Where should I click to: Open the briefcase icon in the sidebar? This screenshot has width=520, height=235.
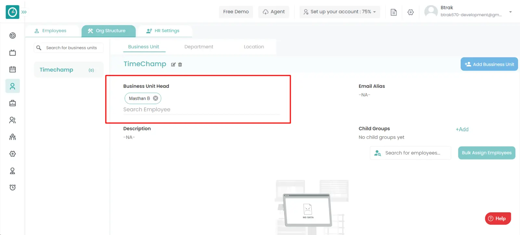(13, 103)
